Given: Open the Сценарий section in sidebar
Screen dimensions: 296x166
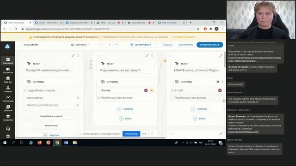Looking at the screenshot, I should click(x=8, y=60).
